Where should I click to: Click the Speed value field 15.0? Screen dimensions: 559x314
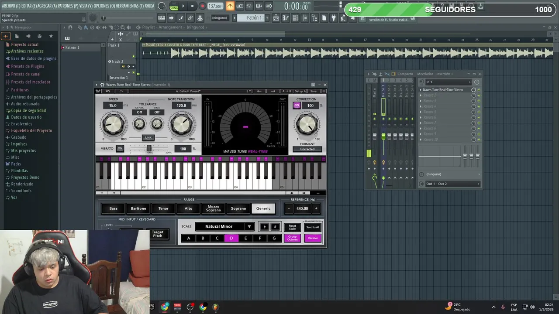coord(113,106)
